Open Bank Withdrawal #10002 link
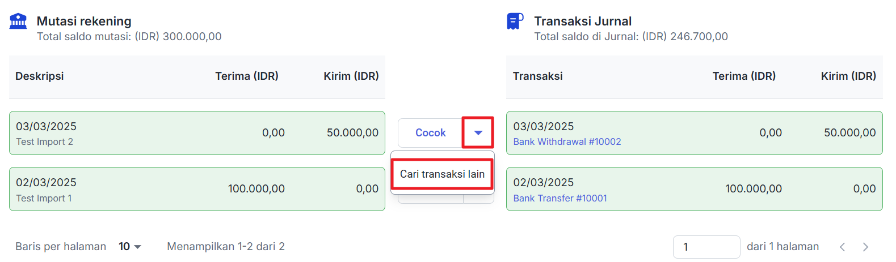The height and width of the screenshot is (262, 896). click(567, 142)
